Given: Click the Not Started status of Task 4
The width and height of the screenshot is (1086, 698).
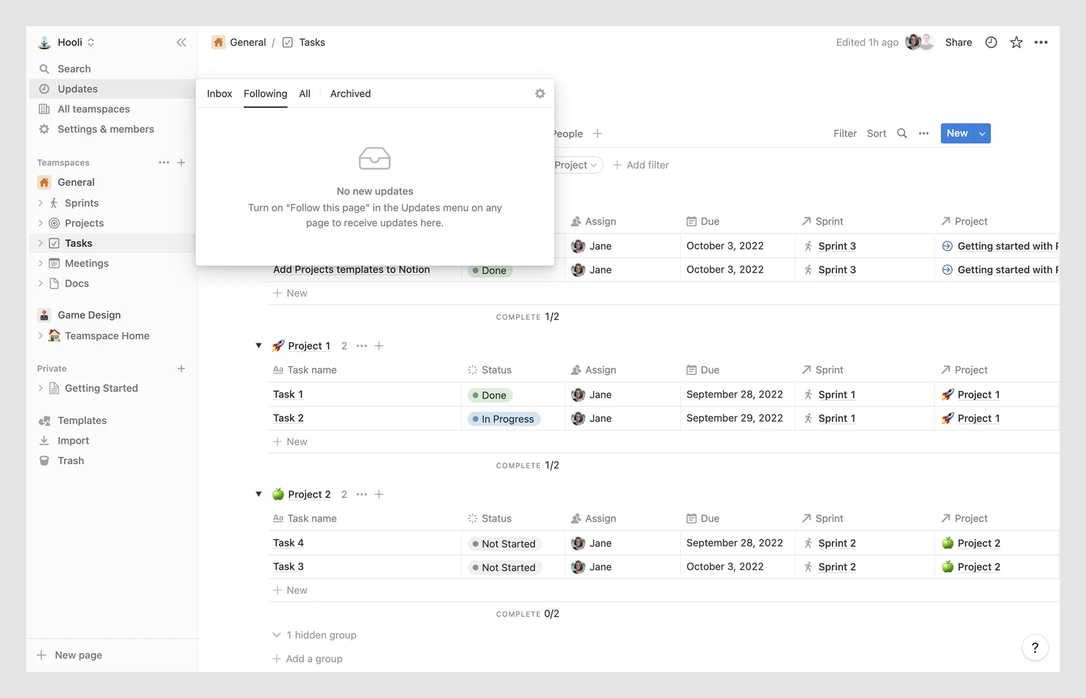Looking at the screenshot, I should 504,543.
